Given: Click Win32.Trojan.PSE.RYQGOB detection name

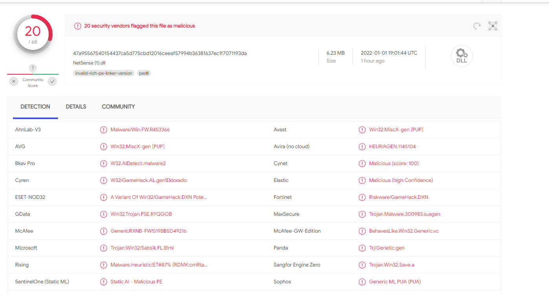Looking at the screenshot, I should 141,214.
